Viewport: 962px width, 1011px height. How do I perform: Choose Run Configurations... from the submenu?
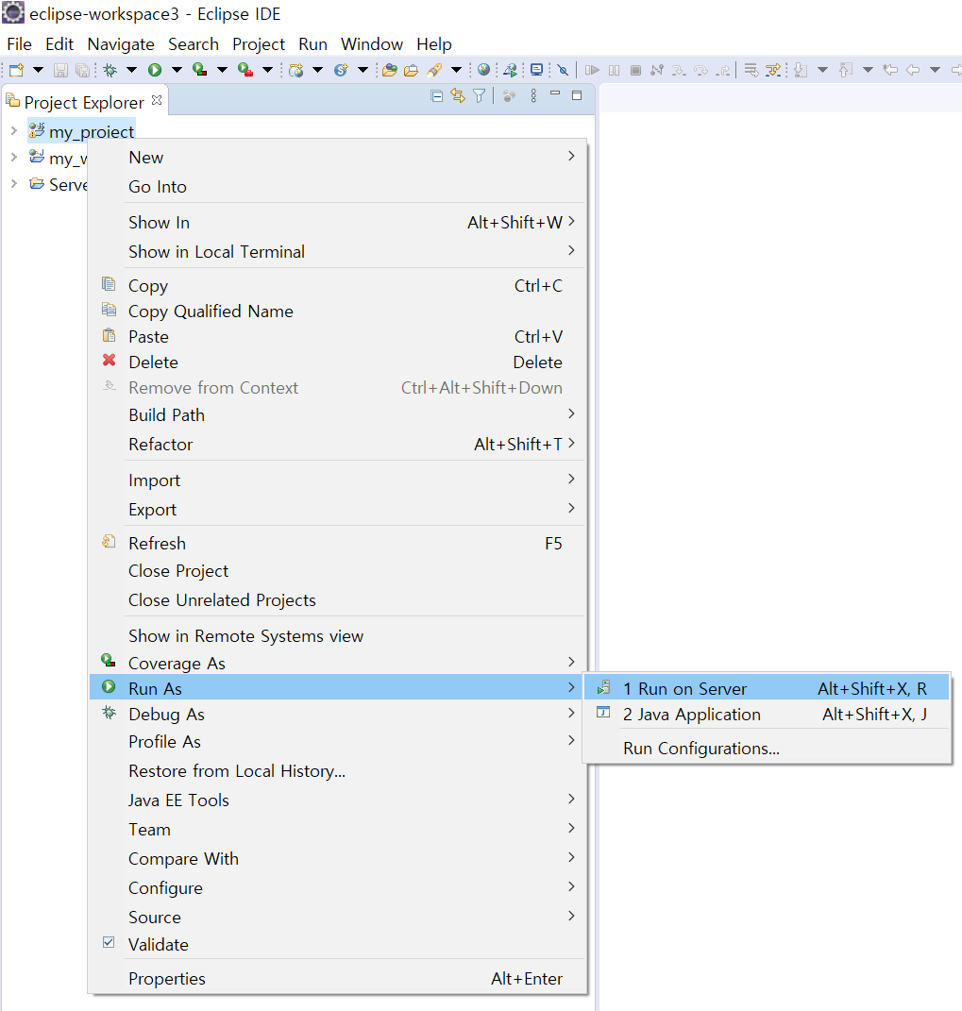tap(701, 747)
